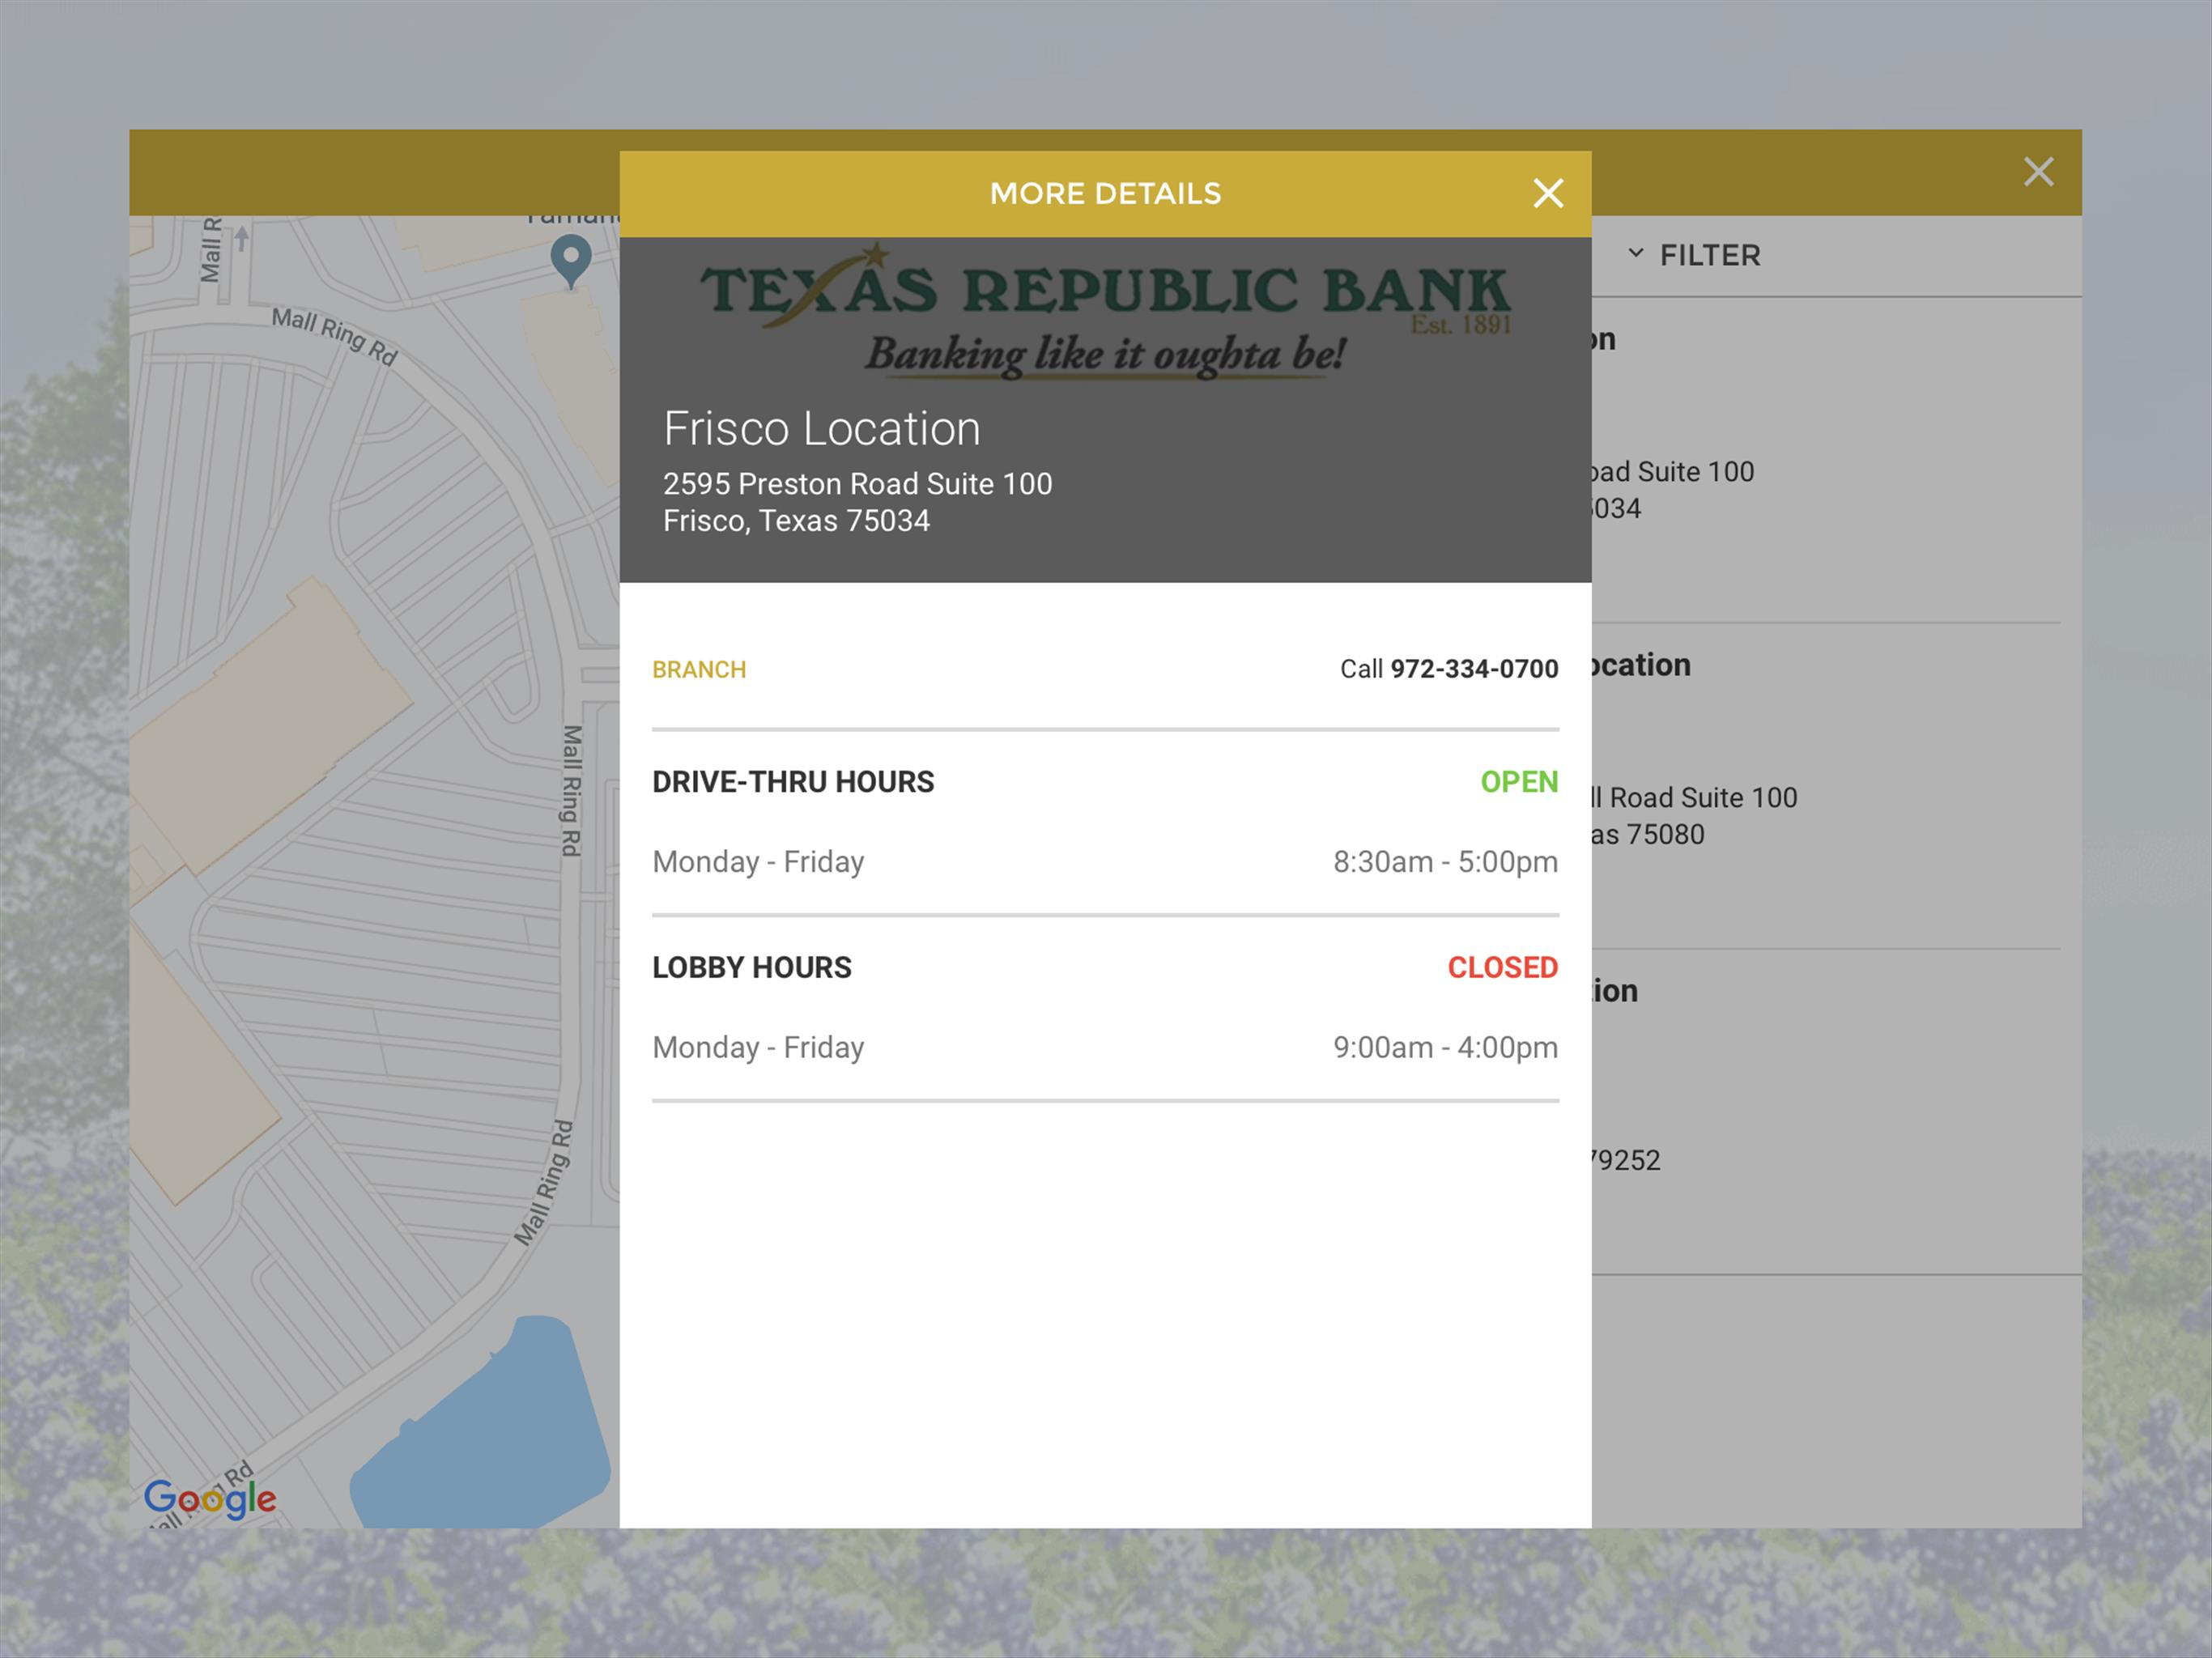2212x1658 pixels.
Task: Click the LOBBY HOURS heading
Action: pyautogui.click(x=752, y=968)
